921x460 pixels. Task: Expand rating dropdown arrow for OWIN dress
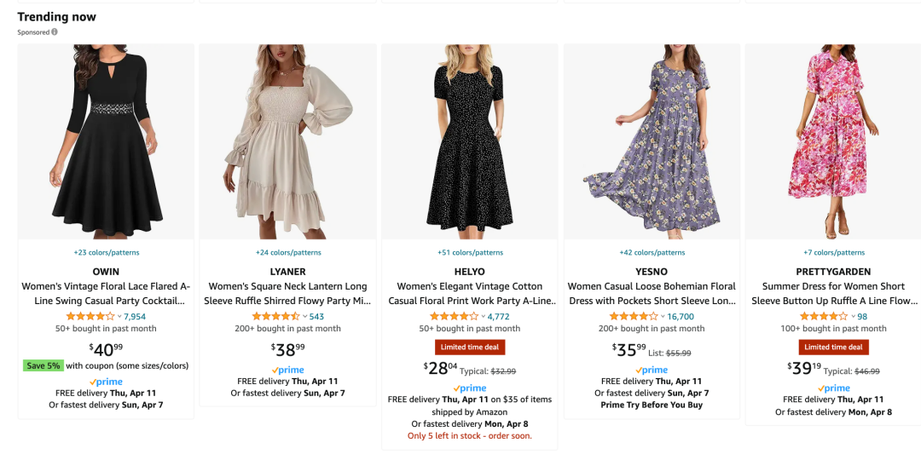click(119, 317)
